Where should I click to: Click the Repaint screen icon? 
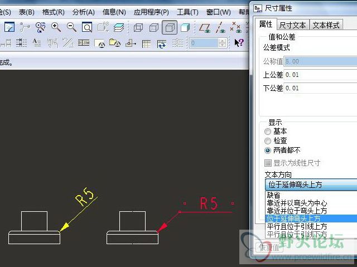click(9, 27)
